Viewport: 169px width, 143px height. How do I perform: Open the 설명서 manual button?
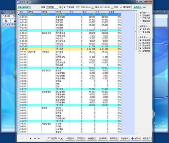pos(136,138)
